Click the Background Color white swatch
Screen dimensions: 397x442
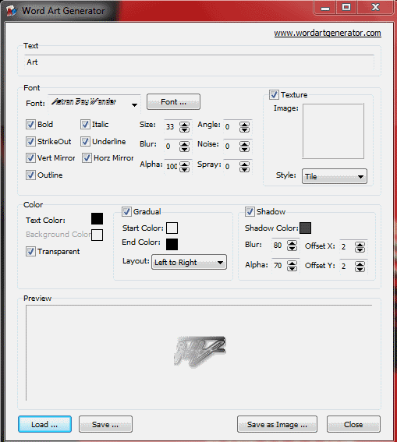click(97, 235)
